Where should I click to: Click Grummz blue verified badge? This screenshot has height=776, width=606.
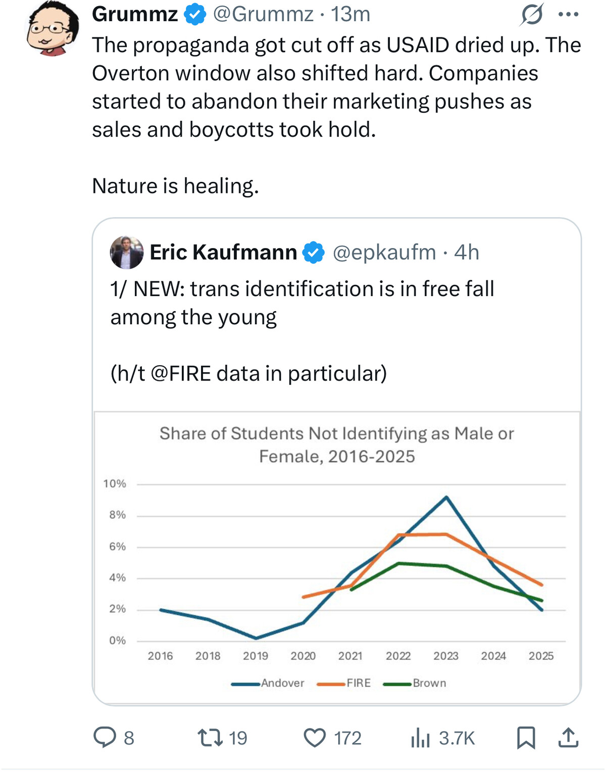195,14
